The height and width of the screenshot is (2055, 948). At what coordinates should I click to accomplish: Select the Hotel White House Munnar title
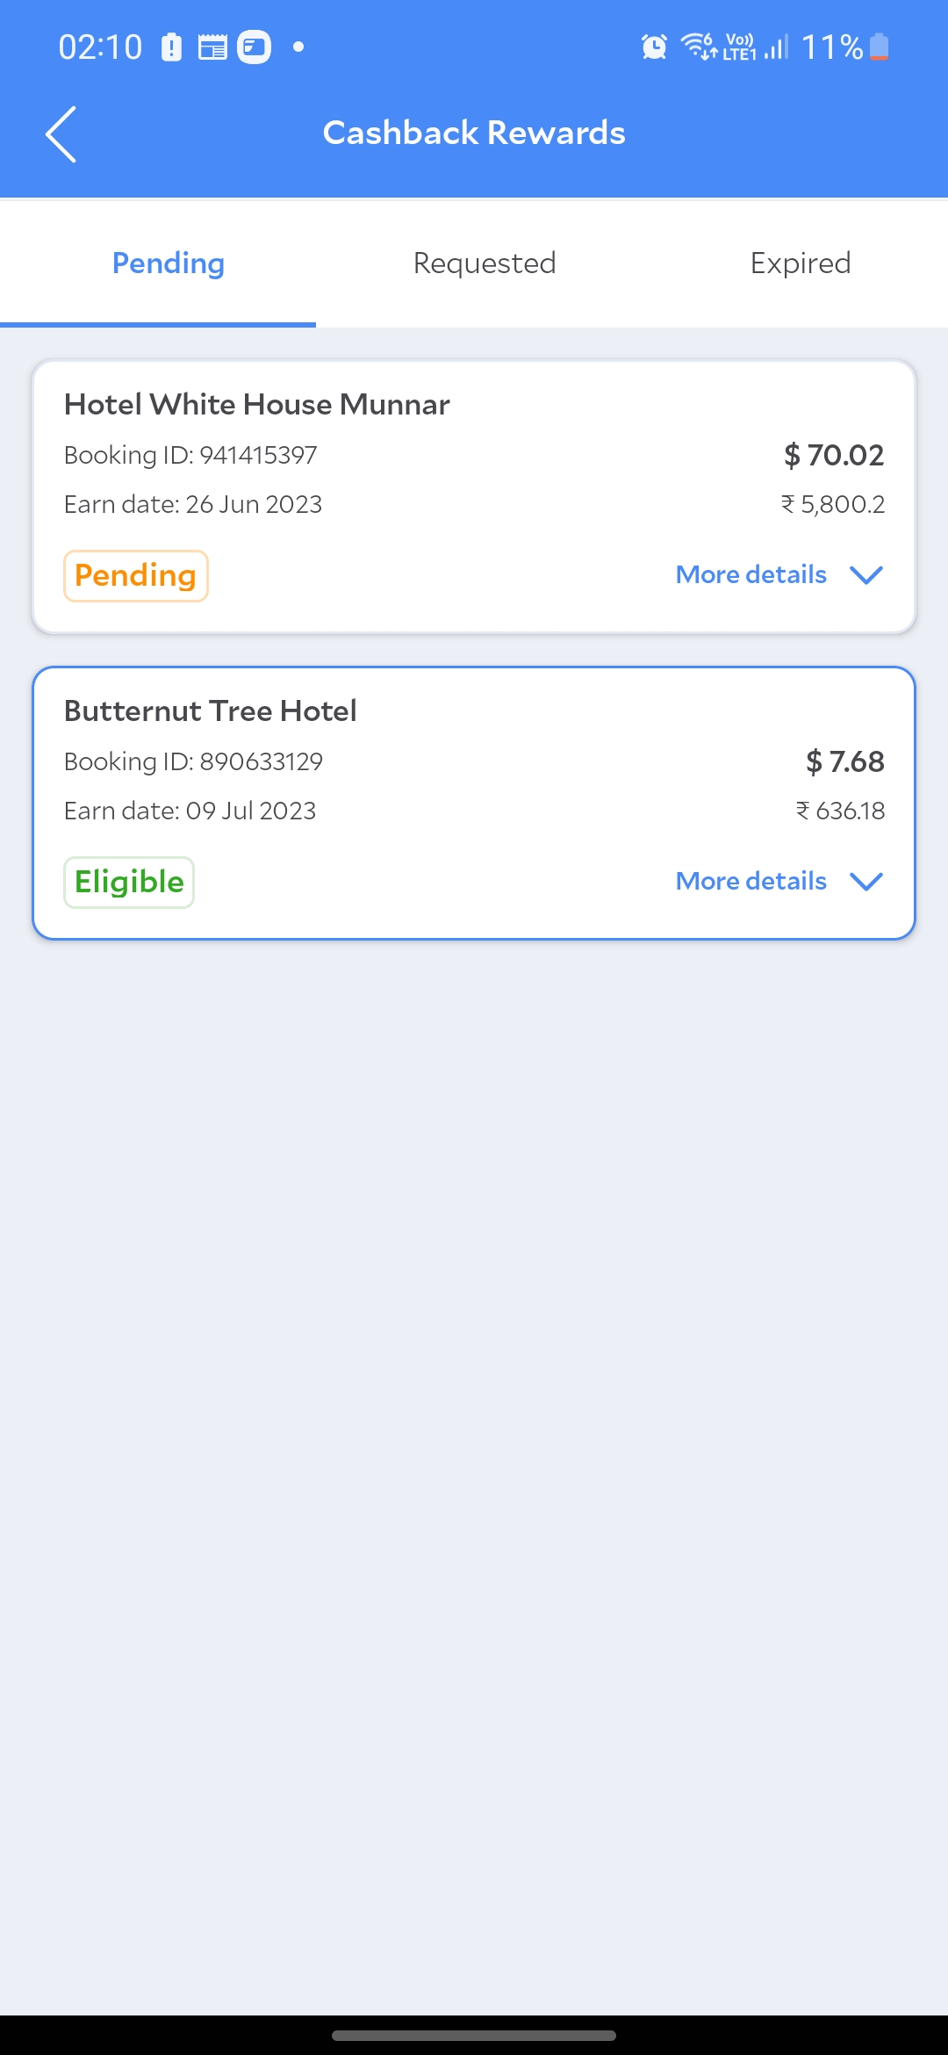tap(257, 405)
